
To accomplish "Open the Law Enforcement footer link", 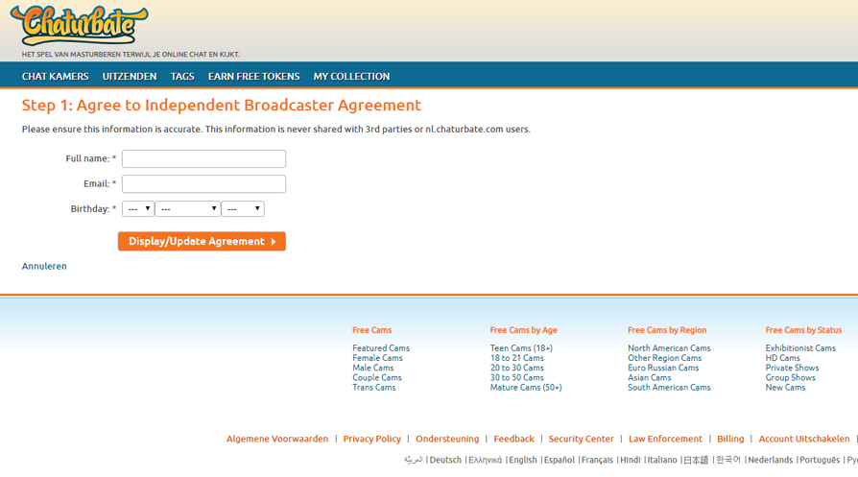I will (x=665, y=439).
